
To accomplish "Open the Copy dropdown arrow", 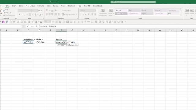I will click(10, 13).
